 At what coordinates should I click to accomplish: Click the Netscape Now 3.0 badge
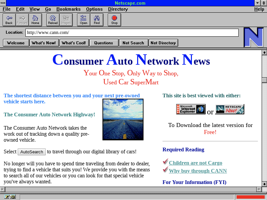click(230, 109)
